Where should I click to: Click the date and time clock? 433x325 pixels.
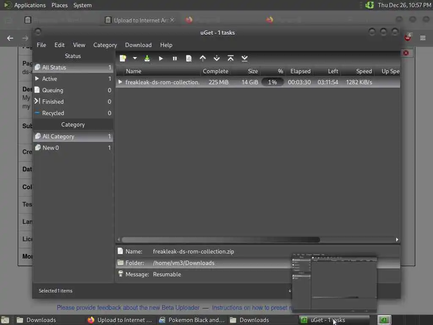pyautogui.click(x=405, y=5)
